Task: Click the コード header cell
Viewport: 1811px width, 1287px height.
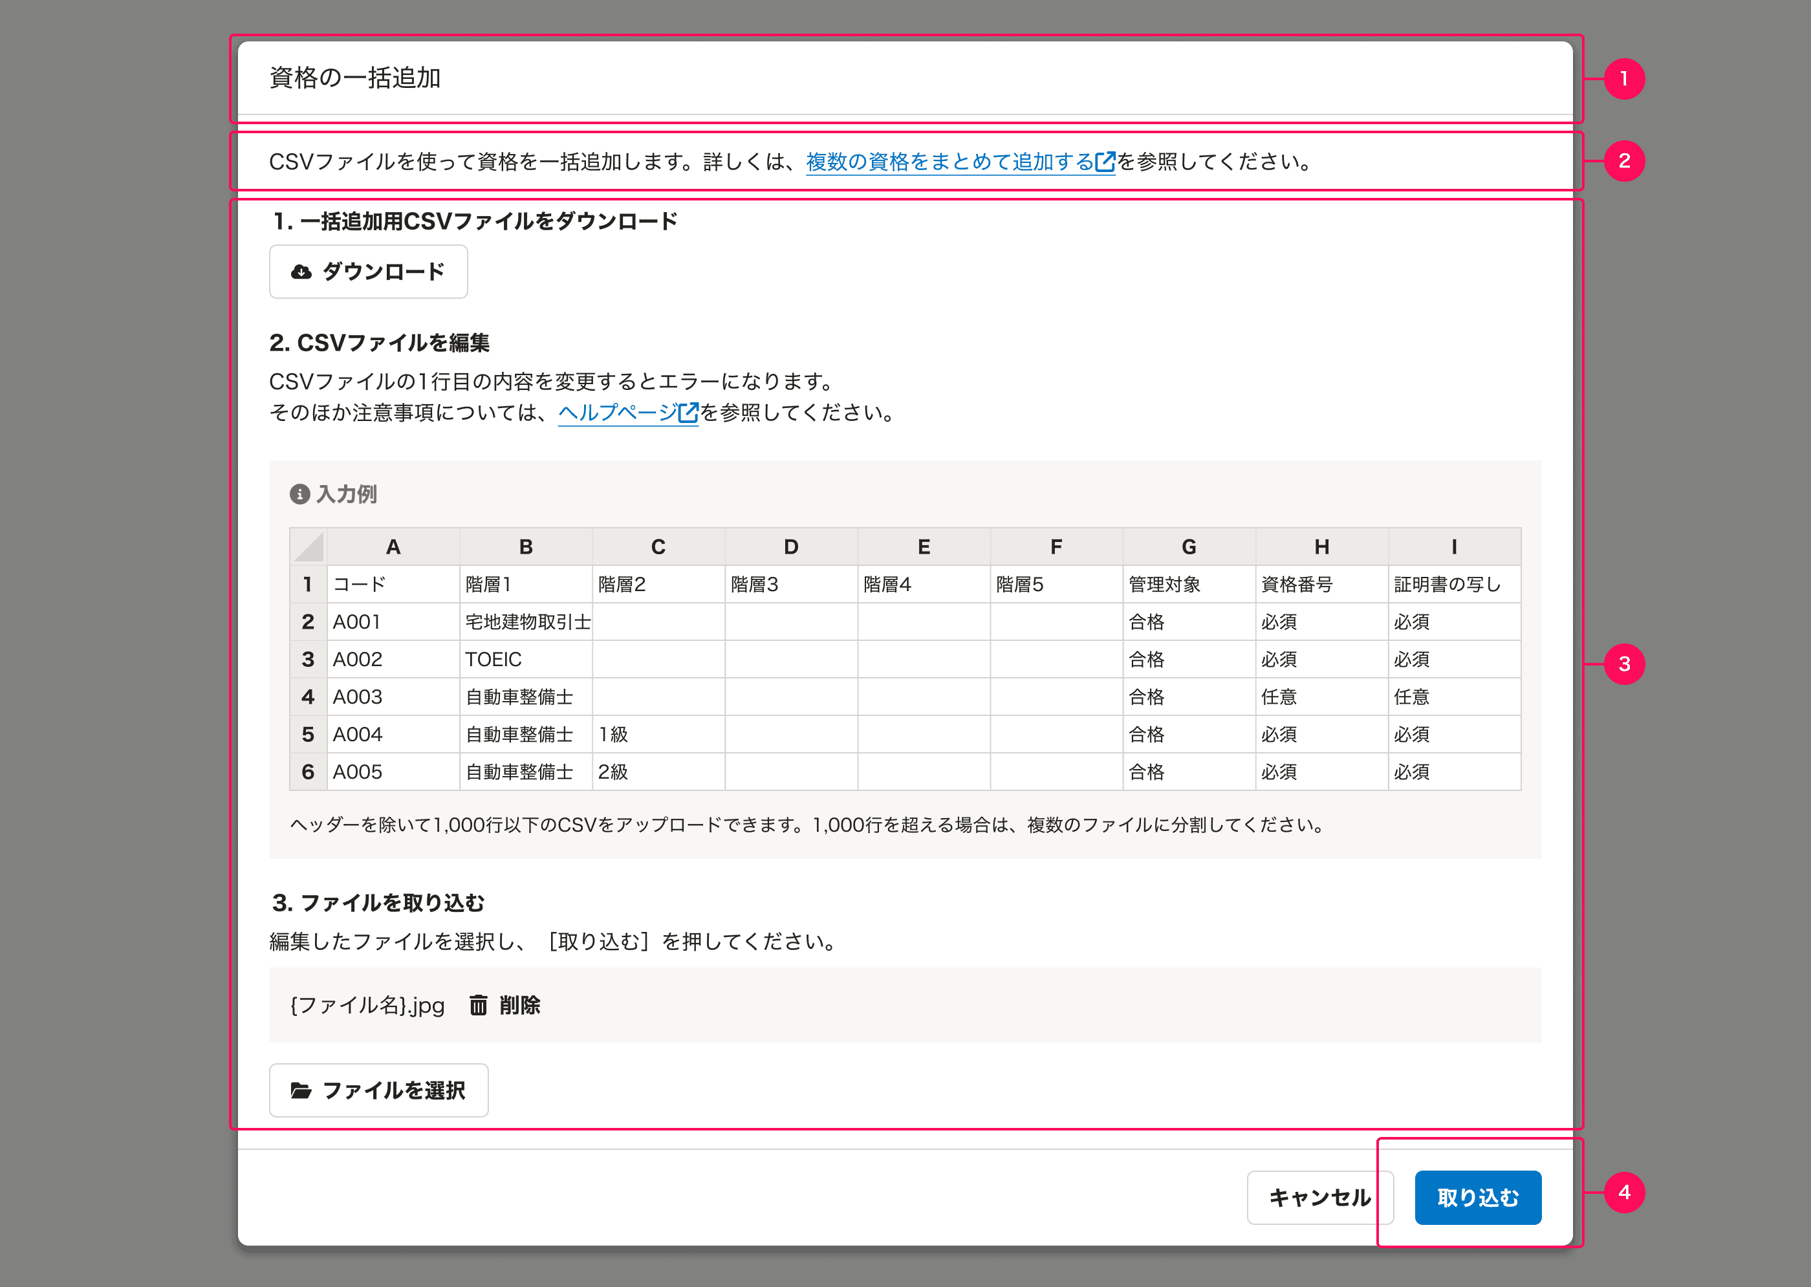Action: tap(393, 584)
